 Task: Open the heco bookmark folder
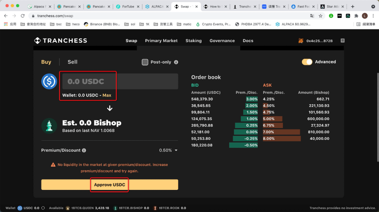pos(73,24)
